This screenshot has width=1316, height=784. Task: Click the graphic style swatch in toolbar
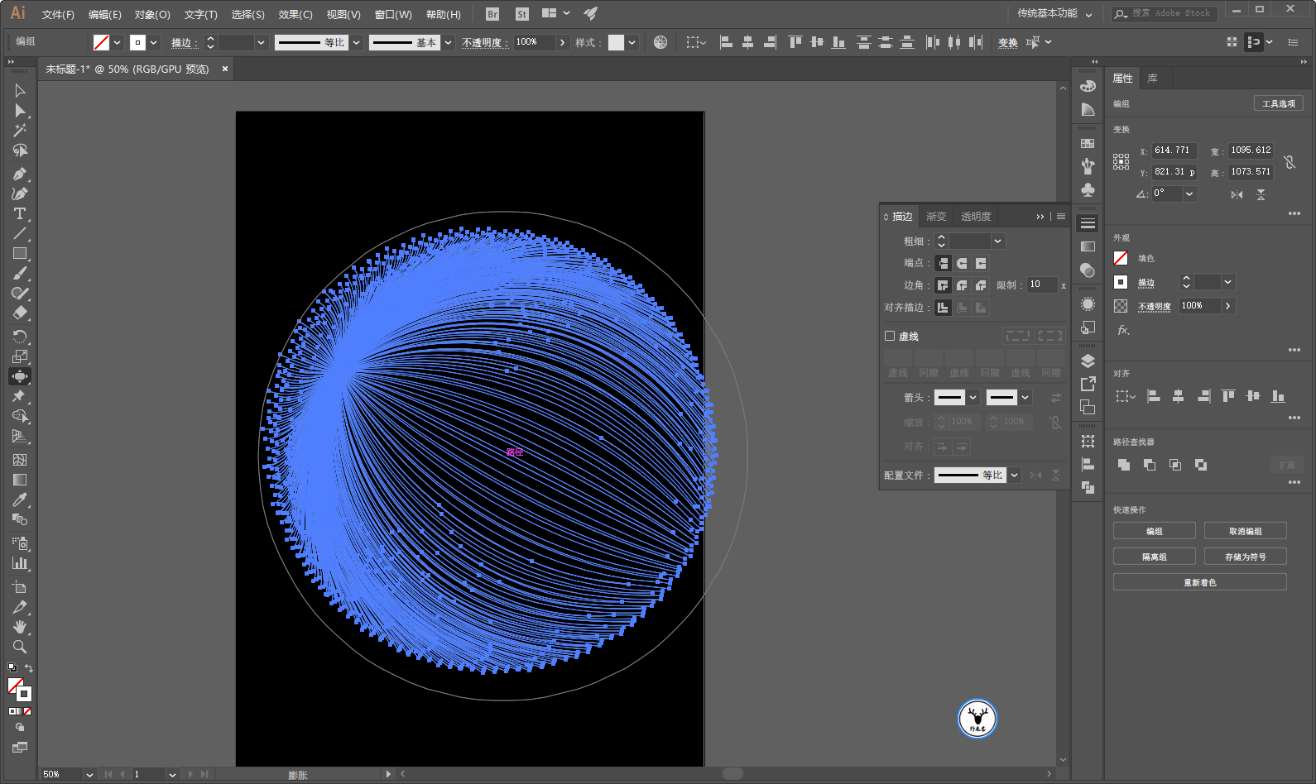[x=616, y=42]
